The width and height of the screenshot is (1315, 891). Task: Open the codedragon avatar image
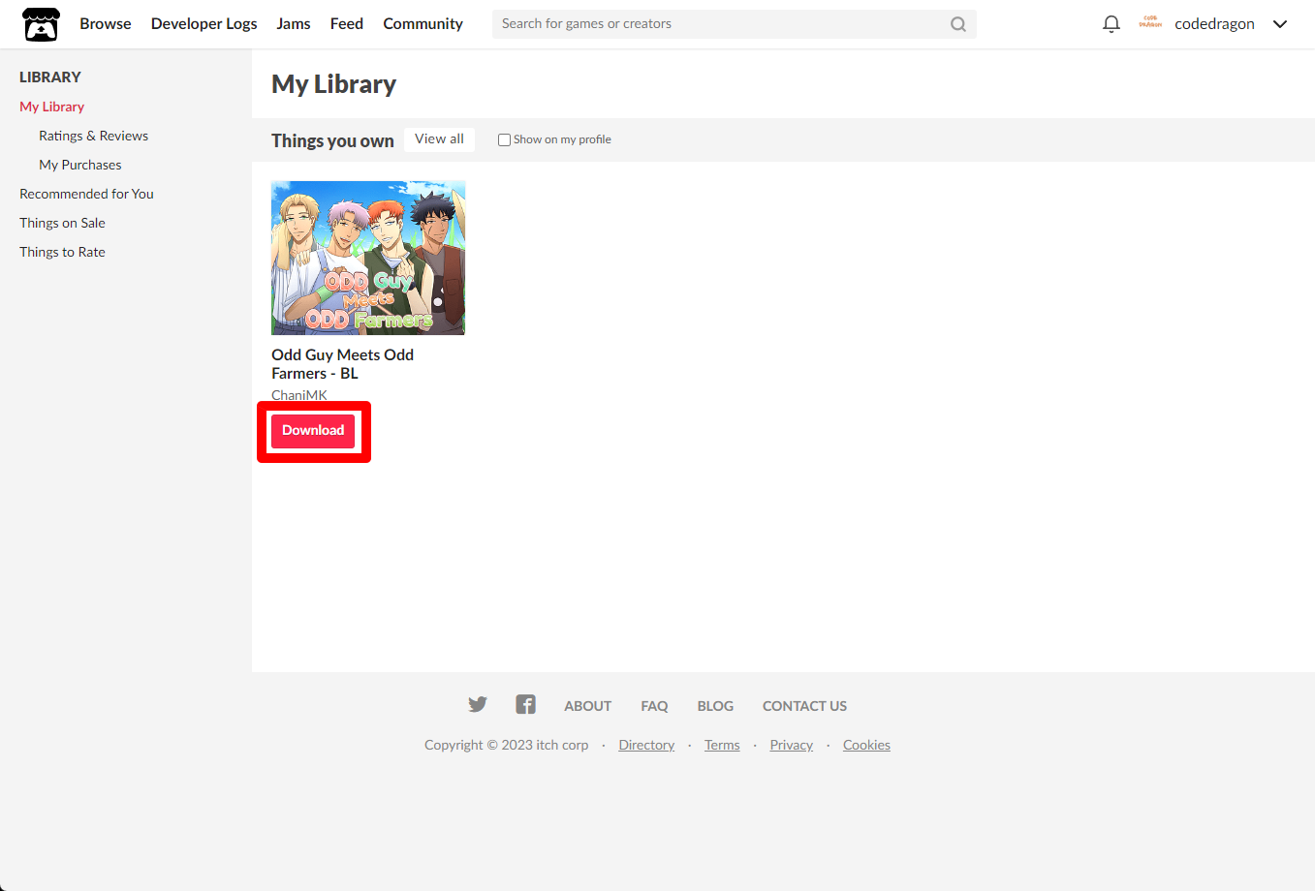click(1150, 23)
